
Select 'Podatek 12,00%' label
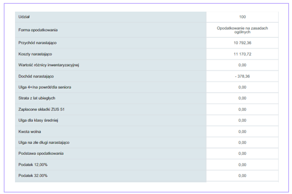coord(33,165)
